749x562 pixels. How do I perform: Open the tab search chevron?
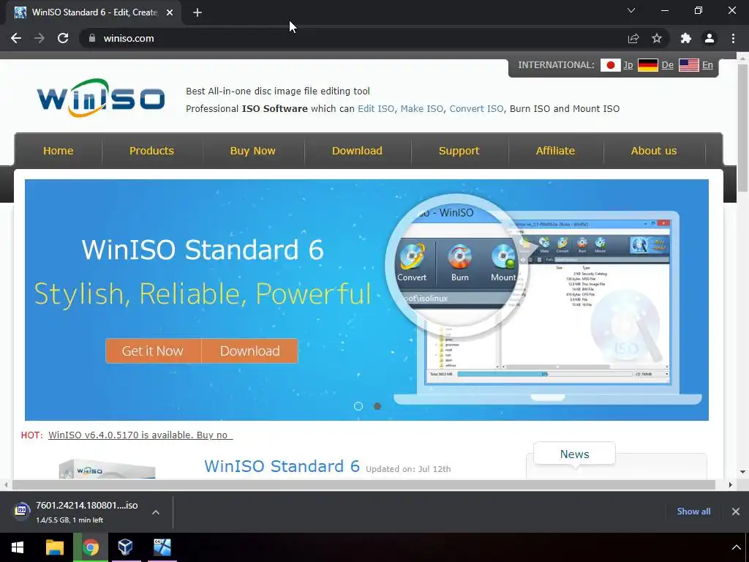631,10
